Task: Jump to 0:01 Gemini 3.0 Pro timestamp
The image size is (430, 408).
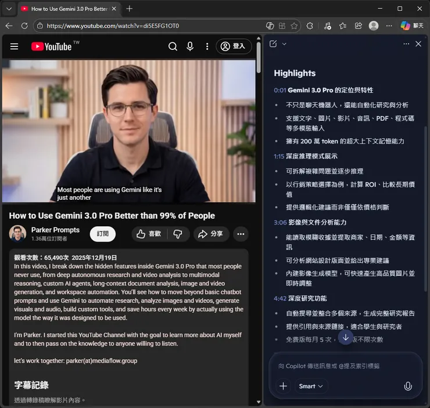Action: pos(280,90)
